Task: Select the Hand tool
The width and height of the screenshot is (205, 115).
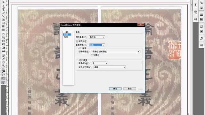Action: (3, 62)
